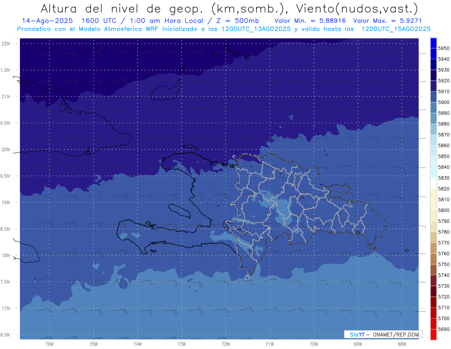Click the '18N' latitude label
451x349 pixels.
point(5,255)
